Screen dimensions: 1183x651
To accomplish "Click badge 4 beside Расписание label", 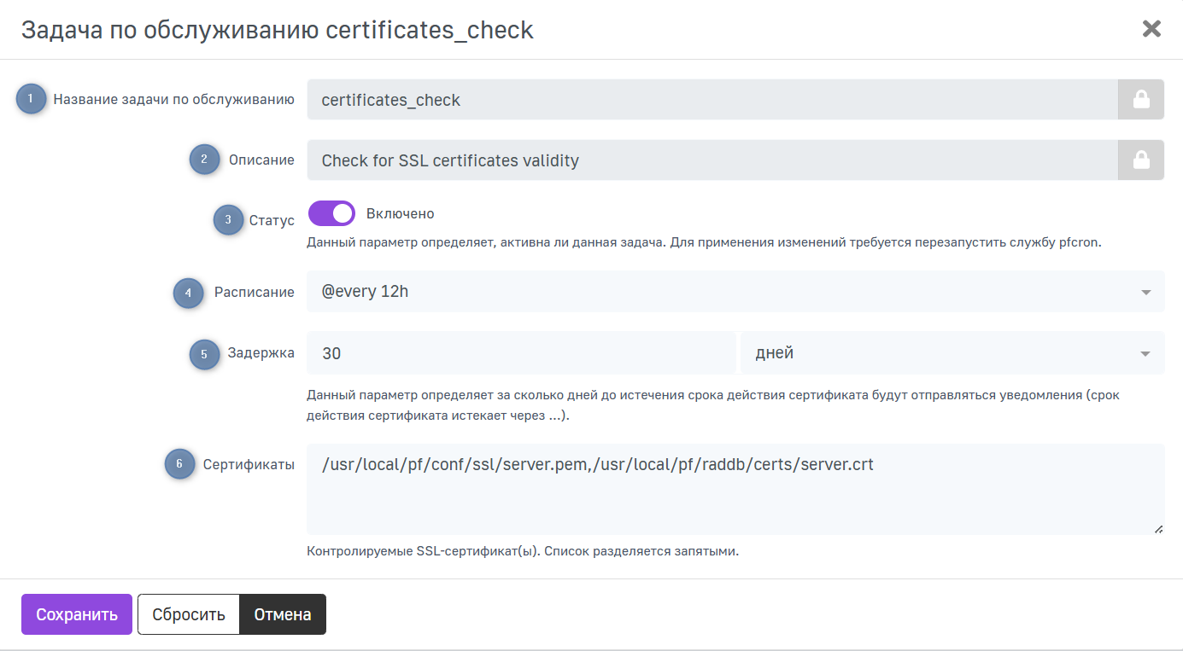I will [188, 293].
